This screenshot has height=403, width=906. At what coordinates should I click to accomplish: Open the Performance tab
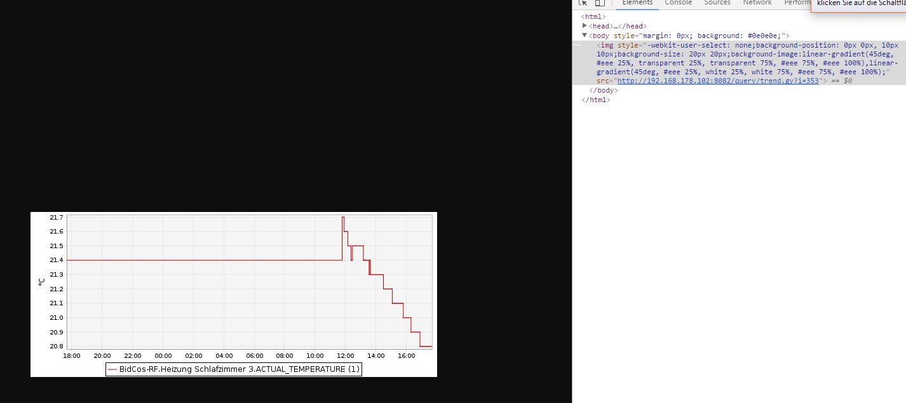tap(797, 3)
